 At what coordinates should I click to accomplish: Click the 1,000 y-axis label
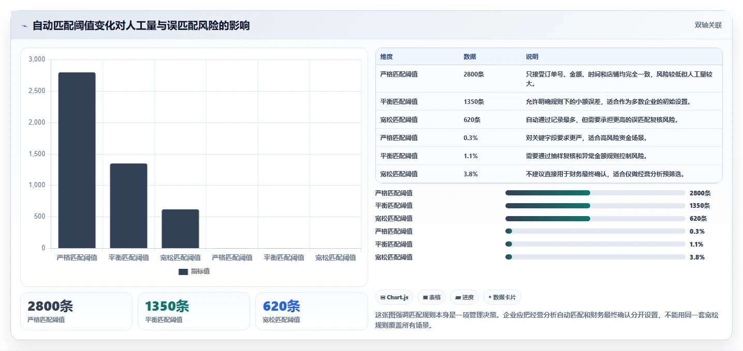(x=36, y=185)
